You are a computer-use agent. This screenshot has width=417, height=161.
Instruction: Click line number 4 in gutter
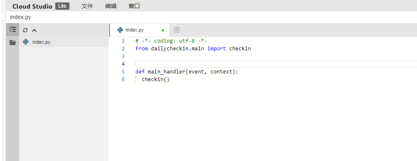[x=123, y=64]
